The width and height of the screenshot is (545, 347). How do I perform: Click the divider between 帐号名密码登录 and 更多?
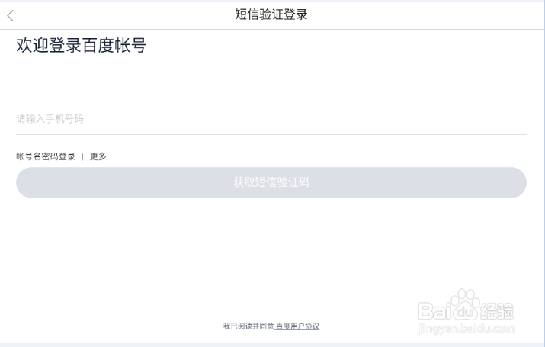[x=82, y=156]
